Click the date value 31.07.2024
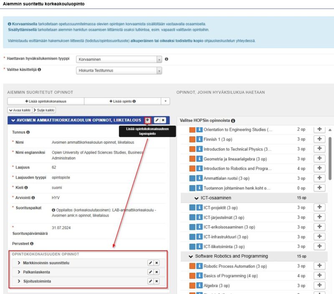334x294 pixels. (x=61, y=228)
